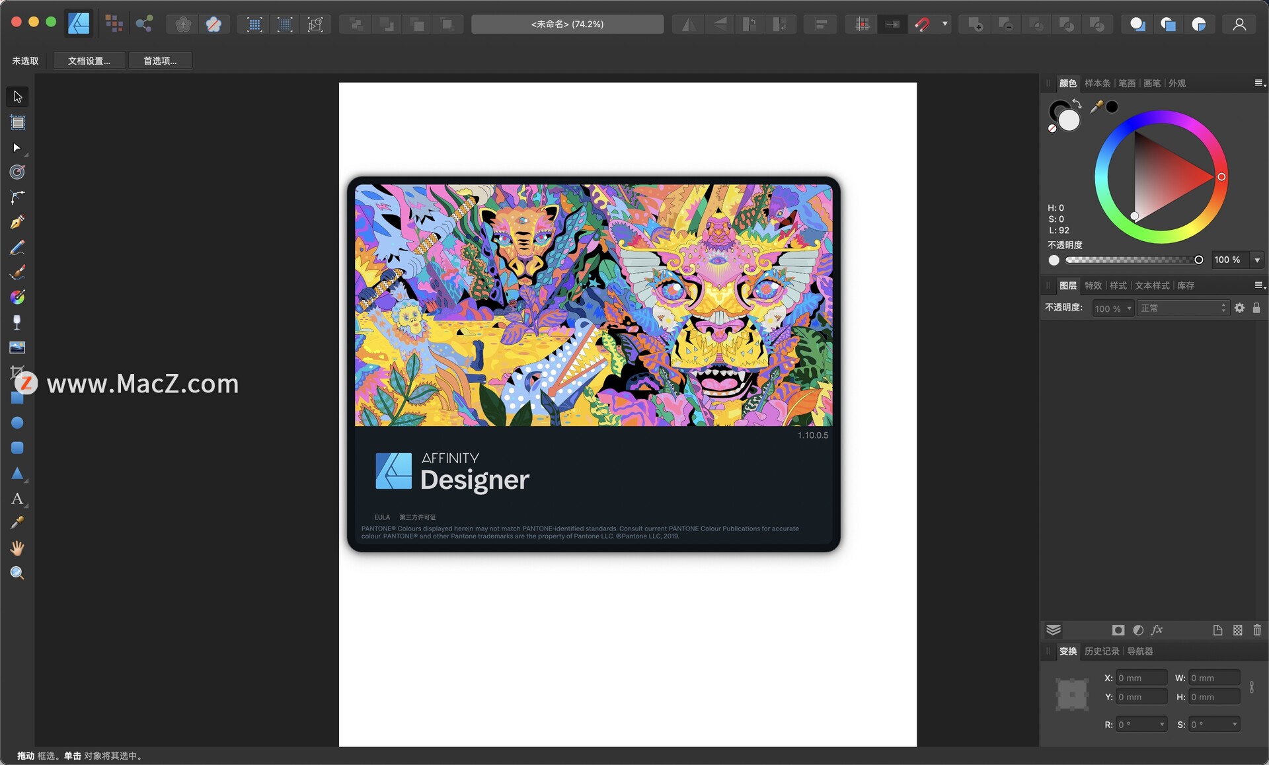Click the 文档设置... button
Screen dimensions: 1269x765
click(x=89, y=61)
